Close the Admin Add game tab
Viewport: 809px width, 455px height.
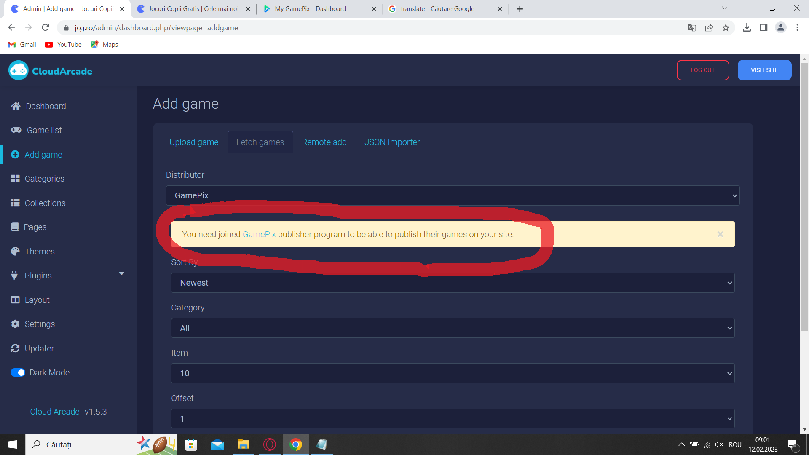coord(122,9)
